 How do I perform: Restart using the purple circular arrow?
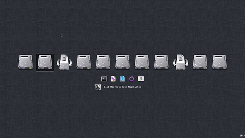(132, 79)
